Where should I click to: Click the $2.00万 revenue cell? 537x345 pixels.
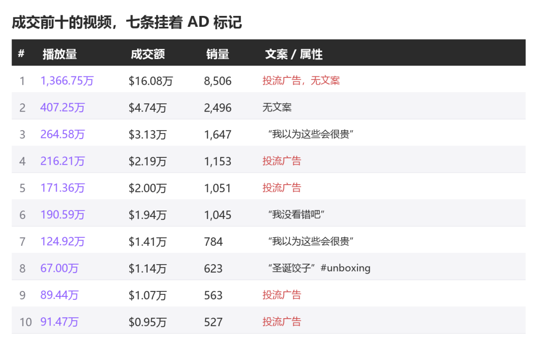(x=148, y=189)
